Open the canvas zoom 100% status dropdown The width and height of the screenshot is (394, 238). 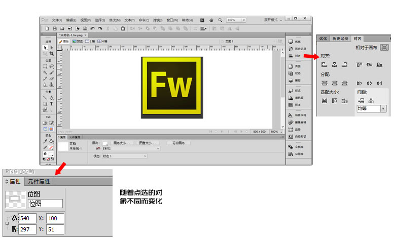(x=276, y=132)
